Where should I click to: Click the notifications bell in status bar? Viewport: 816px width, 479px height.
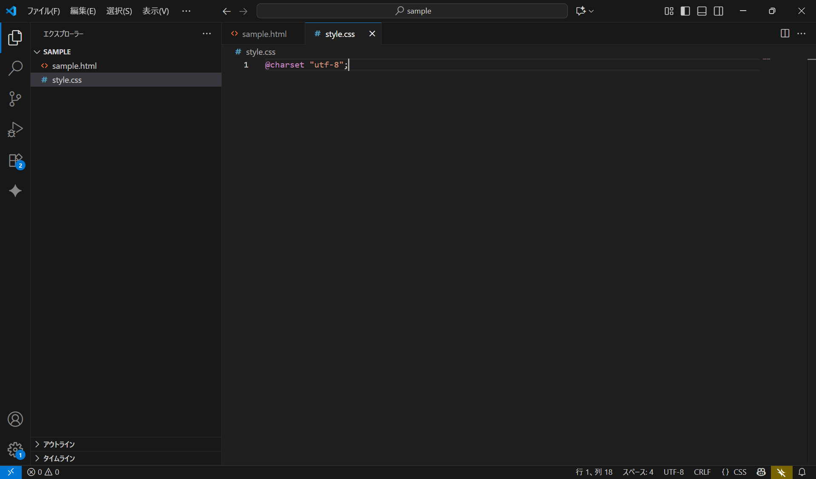point(802,472)
